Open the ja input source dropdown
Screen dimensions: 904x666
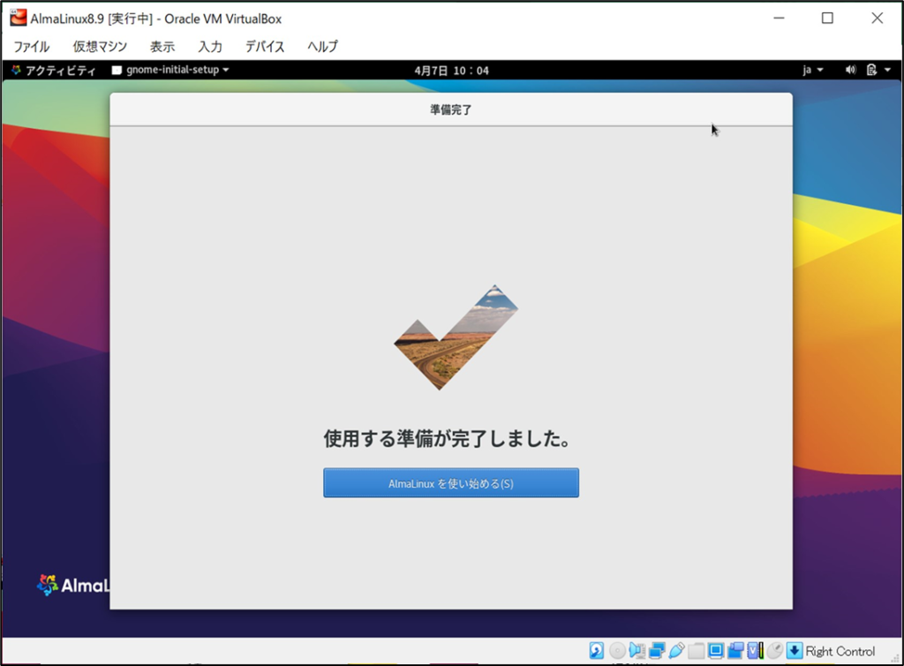(x=813, y=70)
